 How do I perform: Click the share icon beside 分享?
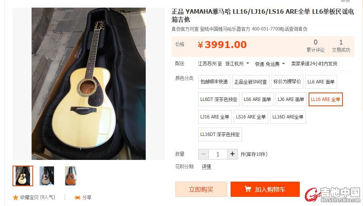tap(78, 197)
